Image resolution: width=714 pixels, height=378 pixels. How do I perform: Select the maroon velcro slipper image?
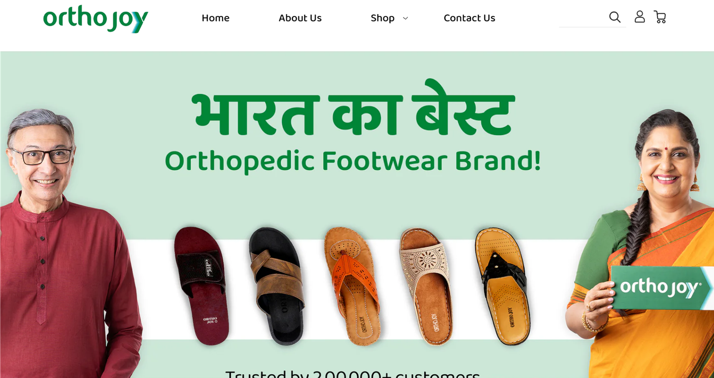tap(202, 285)
